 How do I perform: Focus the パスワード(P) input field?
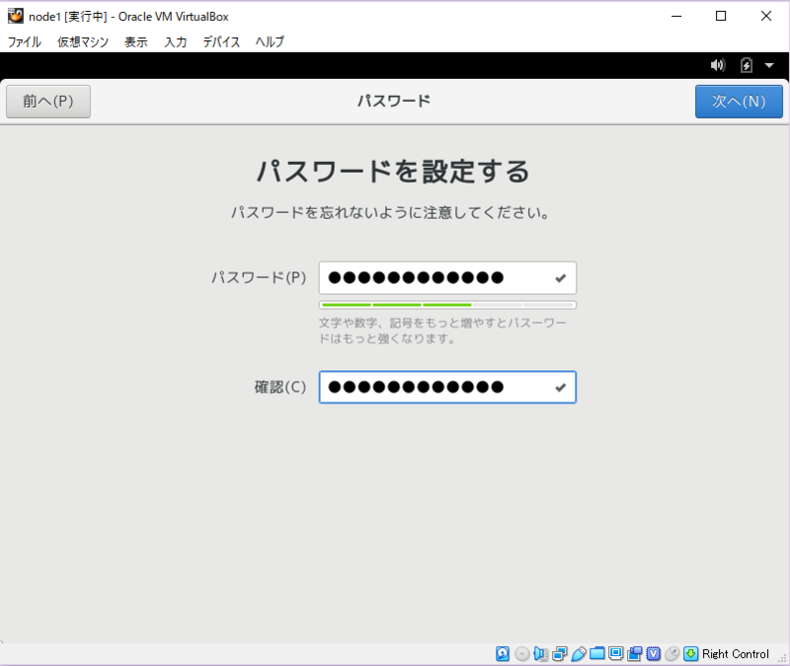coord(447,278)
